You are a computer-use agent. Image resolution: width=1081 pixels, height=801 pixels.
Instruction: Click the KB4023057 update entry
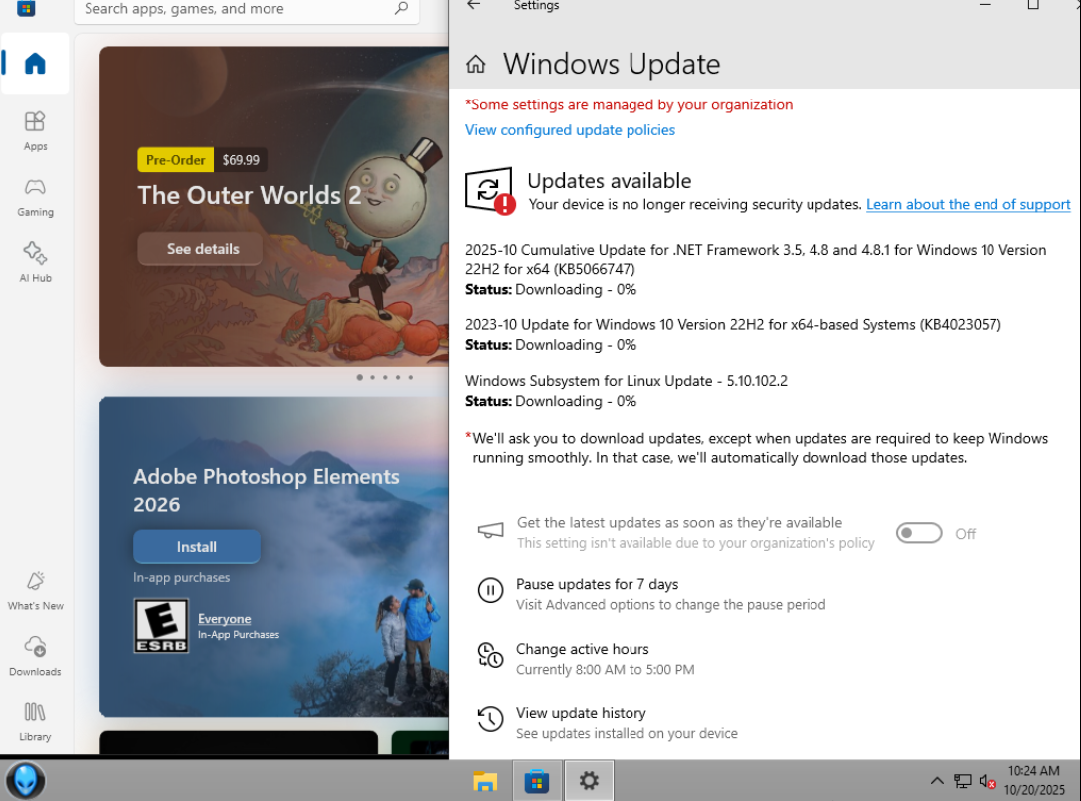tap(733, 334)
